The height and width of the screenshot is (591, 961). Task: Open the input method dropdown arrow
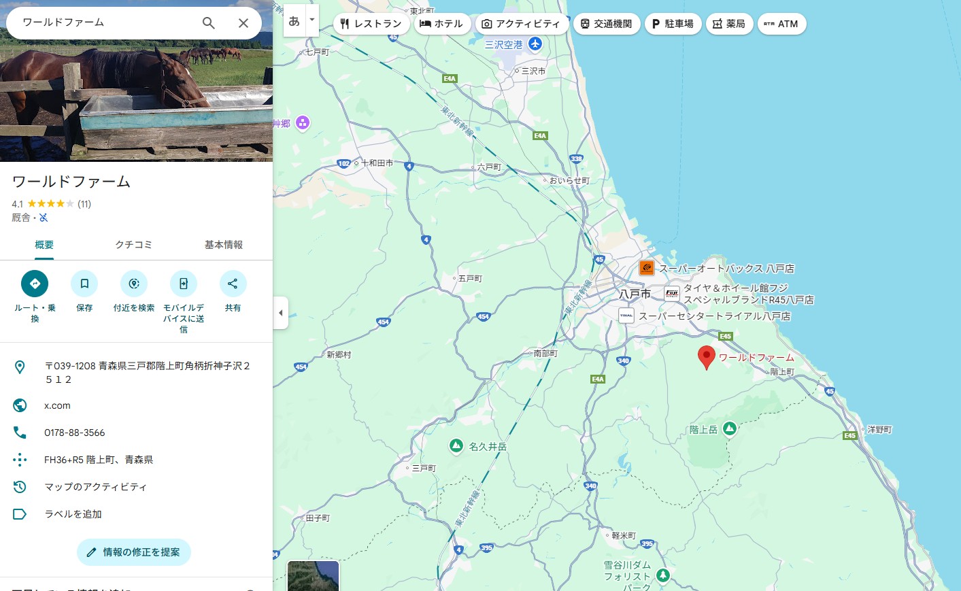[312, 20]
